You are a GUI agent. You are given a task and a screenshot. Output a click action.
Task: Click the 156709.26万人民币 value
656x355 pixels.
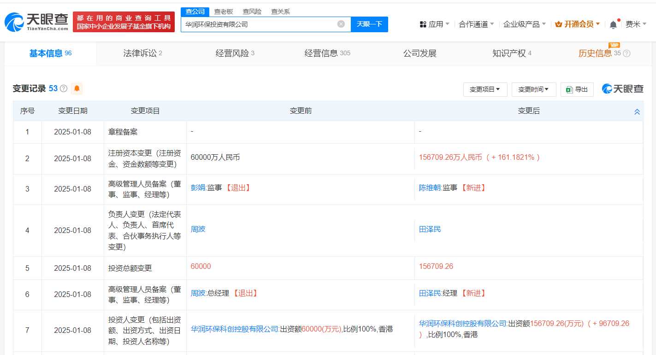click(x=450, y=157)
